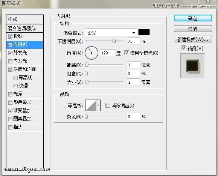The width and height of the screenshot is (218, 176).
Task: Select the 样式 styles header item
Action: pyautogui.click(x=25, y=19)
